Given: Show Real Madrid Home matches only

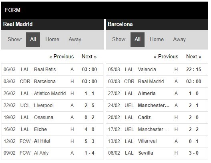Looking at the screenshot, I should [52, 40].
